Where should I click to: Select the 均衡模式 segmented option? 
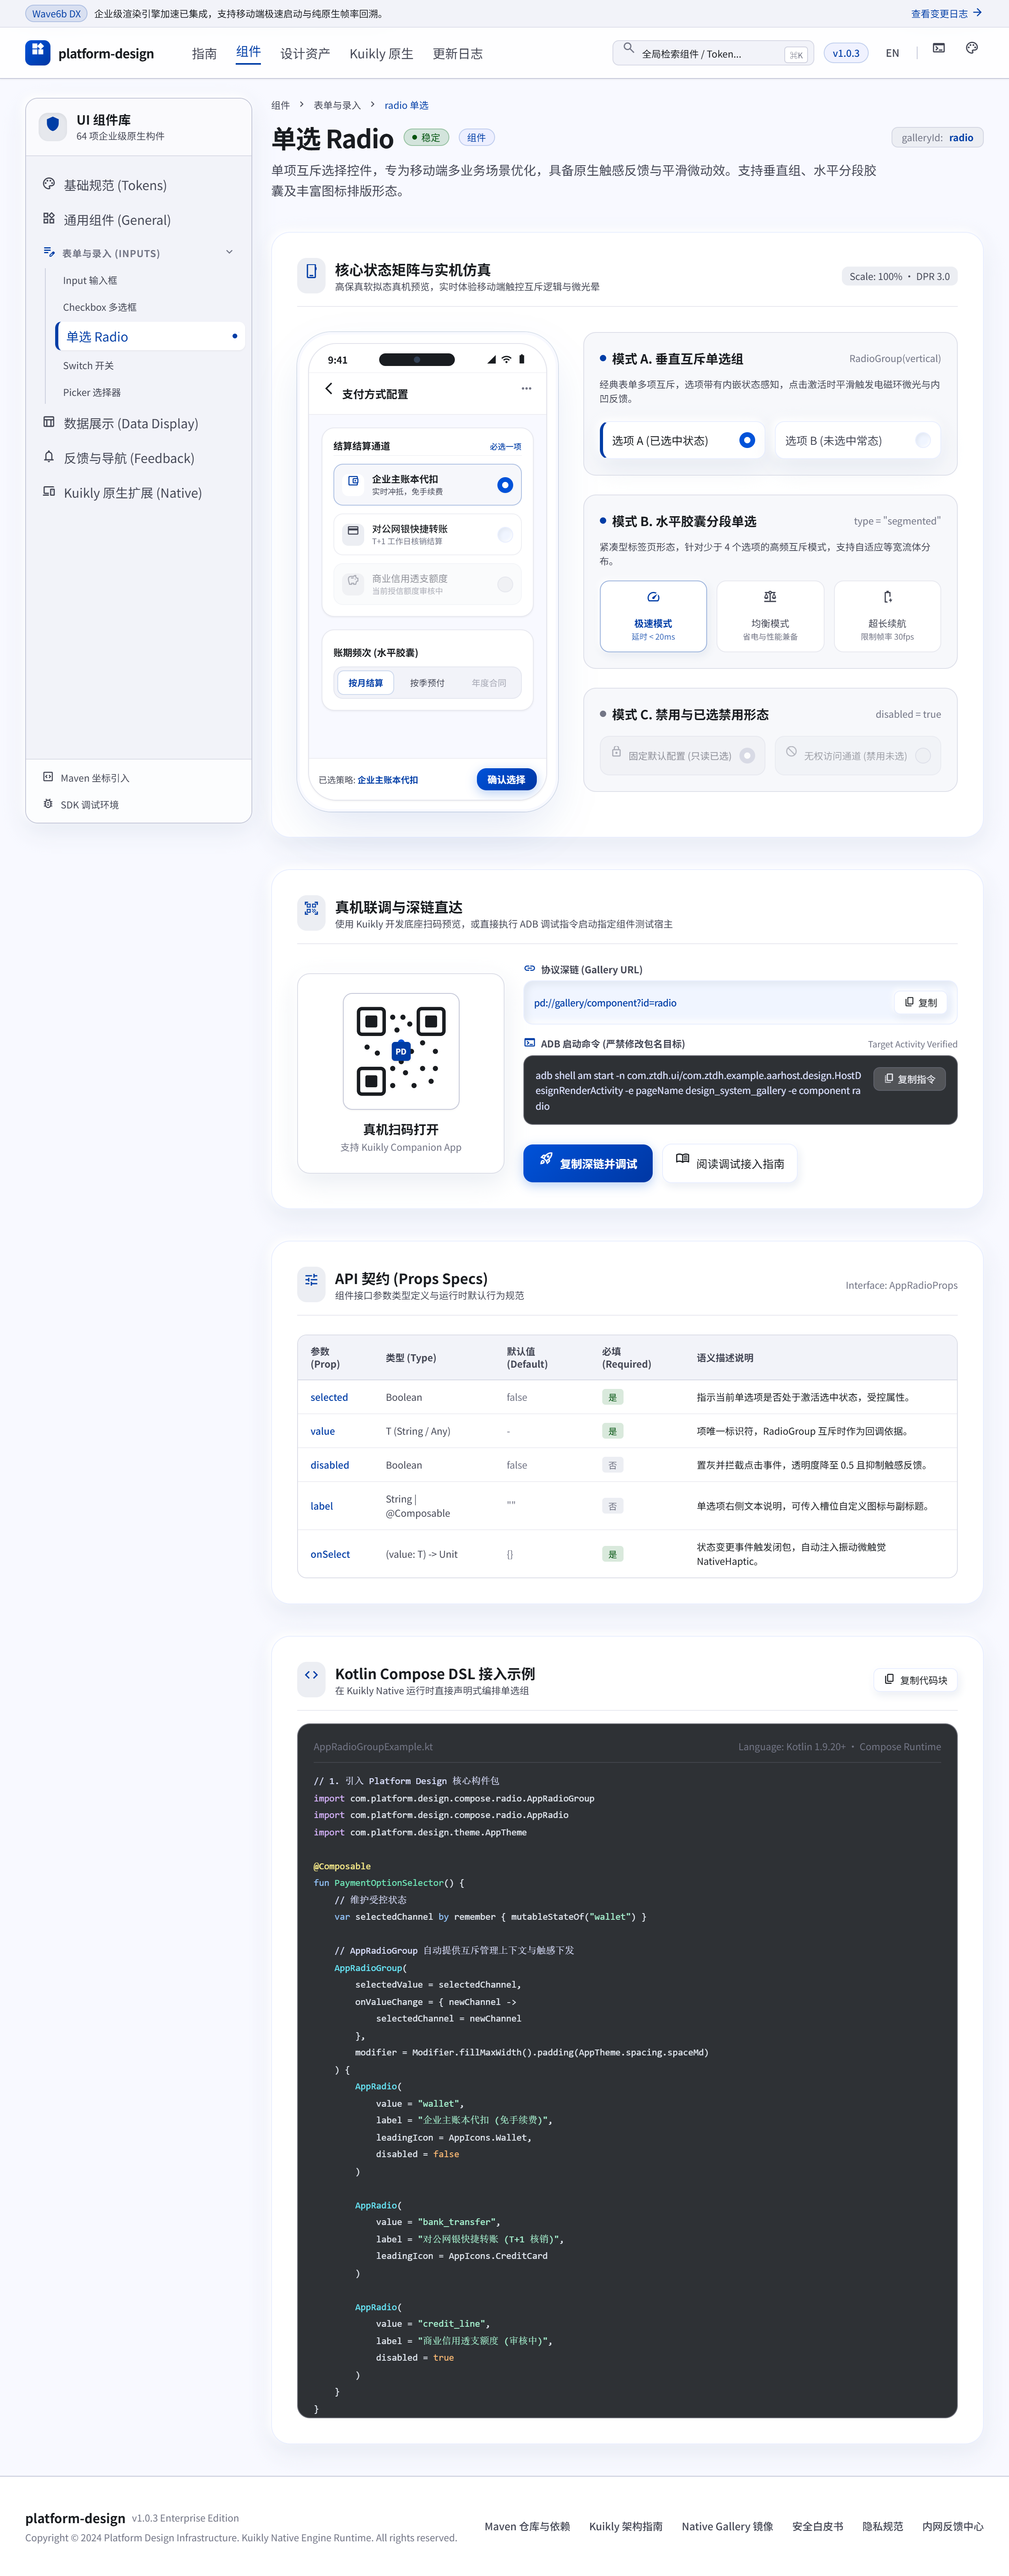tap(770, 616)
